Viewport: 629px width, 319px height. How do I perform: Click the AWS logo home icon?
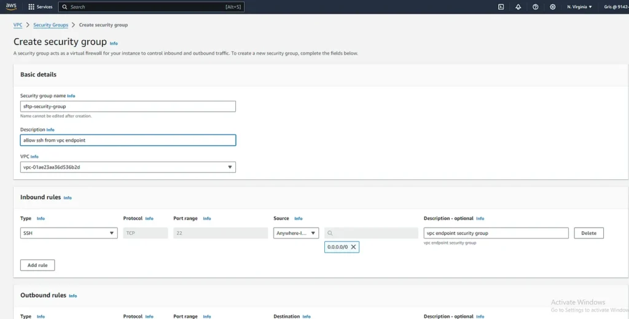pos(12,7)
